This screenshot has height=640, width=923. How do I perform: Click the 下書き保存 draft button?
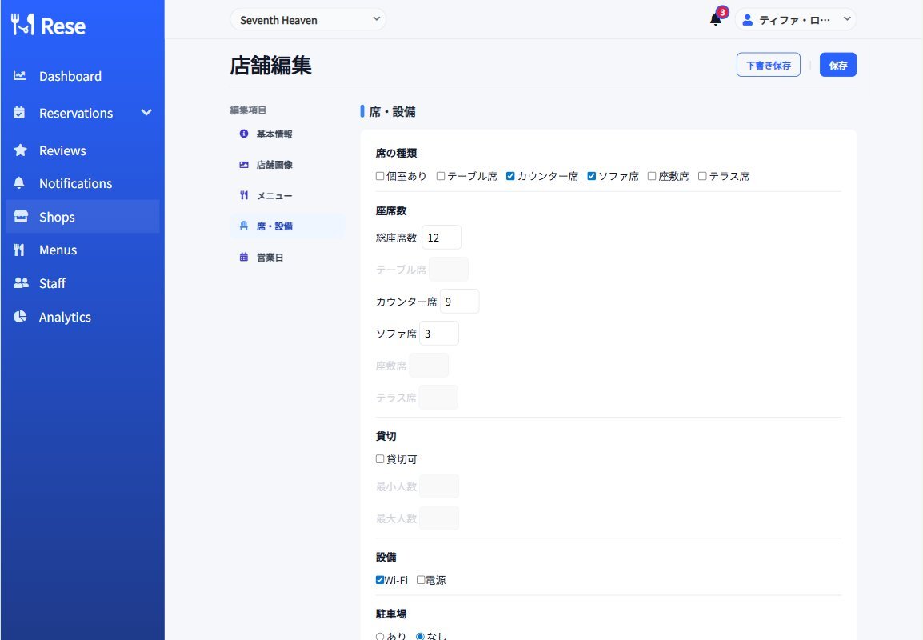tap(768, 66)
